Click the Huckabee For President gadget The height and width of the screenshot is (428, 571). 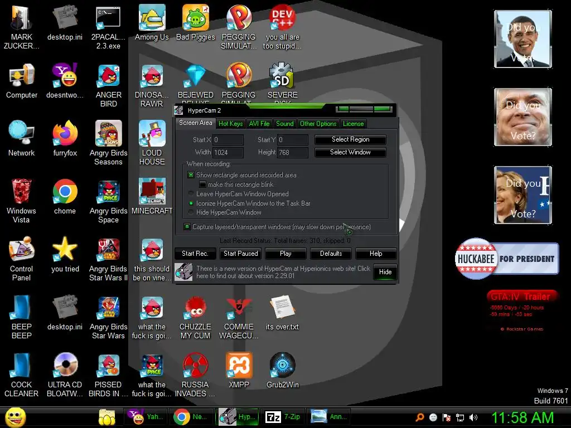pyautogui.click(x=506, y=259)
